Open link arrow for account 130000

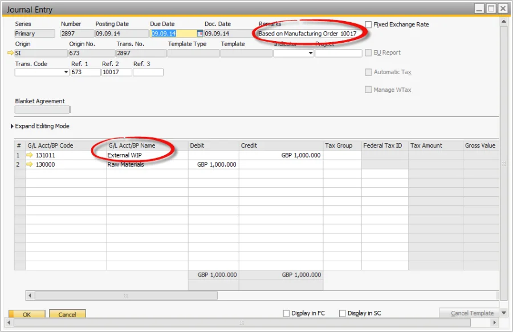tap(30, 164)
